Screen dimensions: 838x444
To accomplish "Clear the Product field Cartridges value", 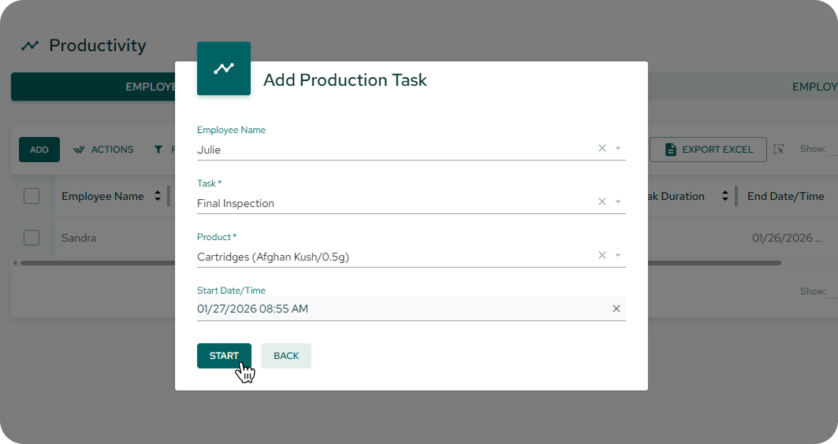I will point(601,255).
